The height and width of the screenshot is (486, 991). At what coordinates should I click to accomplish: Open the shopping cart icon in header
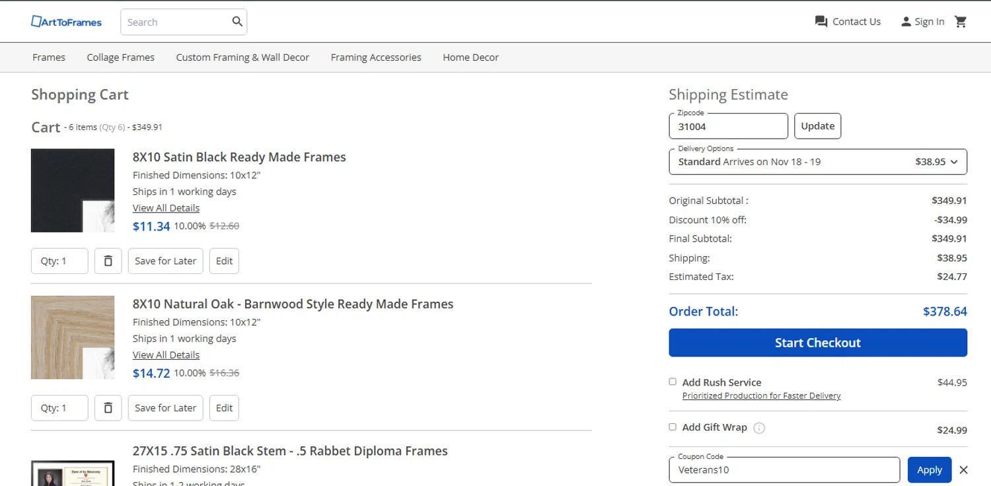[961, 22]
